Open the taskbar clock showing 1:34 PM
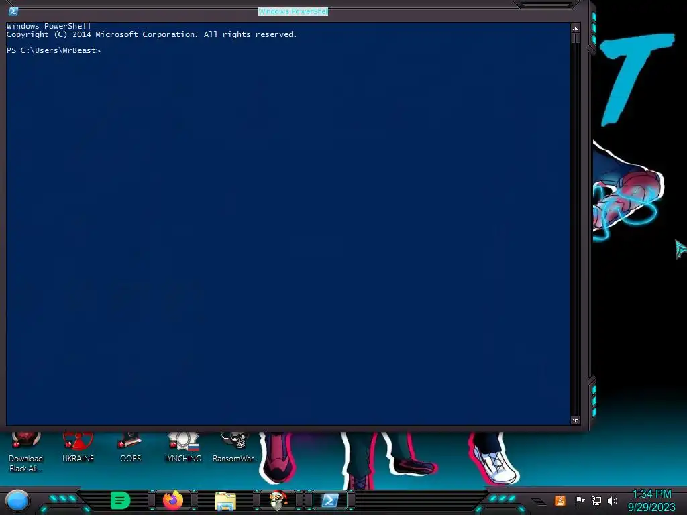Viewport: 687px width, 515px height. pyautogui.click(x=651, y=500)
